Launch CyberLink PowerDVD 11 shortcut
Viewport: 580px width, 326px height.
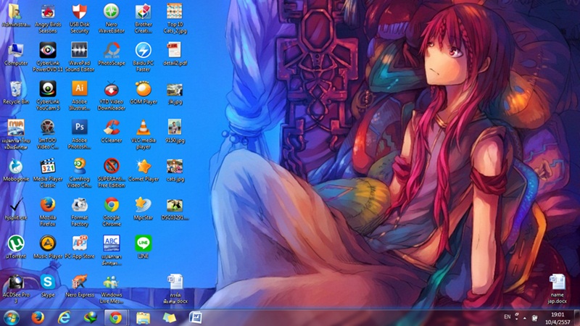[x=48, y=57]
